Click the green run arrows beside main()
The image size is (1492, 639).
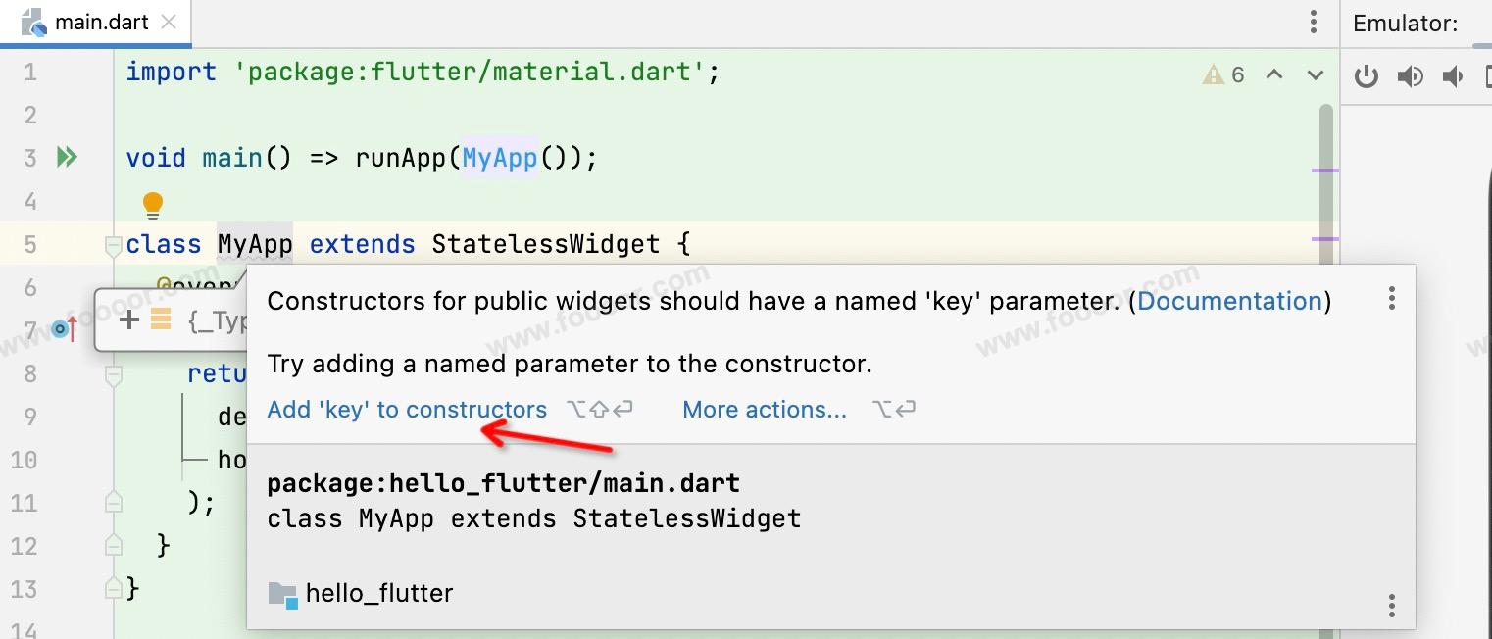[67, 157]
